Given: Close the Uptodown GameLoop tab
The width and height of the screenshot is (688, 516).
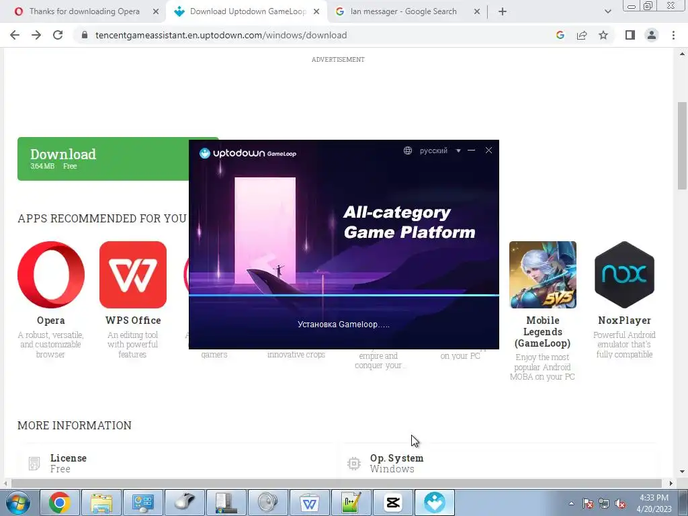Looking at the screenshot, I should (316, 11).
